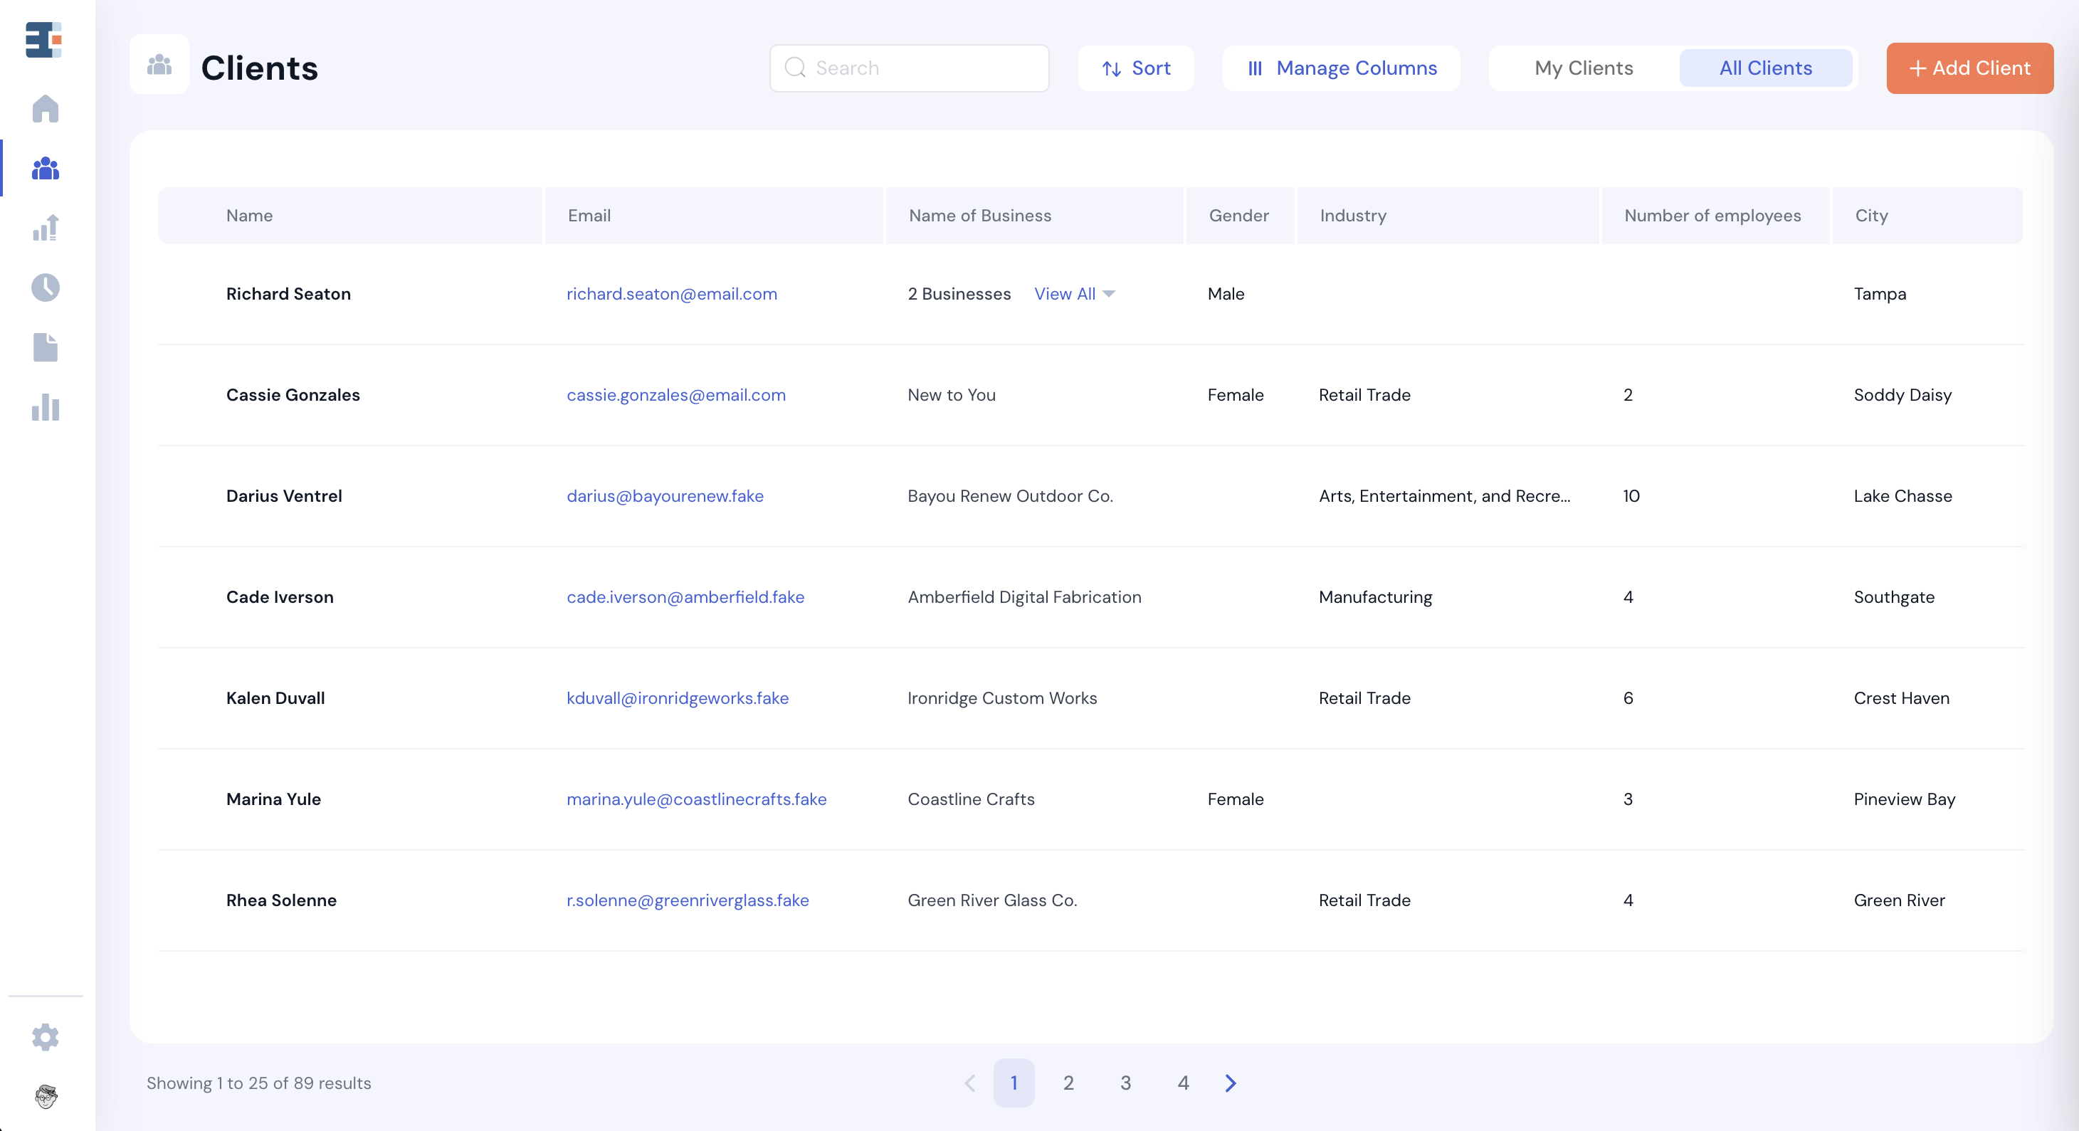Open Settings via the gear icon
Screen dimensions: 2079x1131
point(46,1037)
